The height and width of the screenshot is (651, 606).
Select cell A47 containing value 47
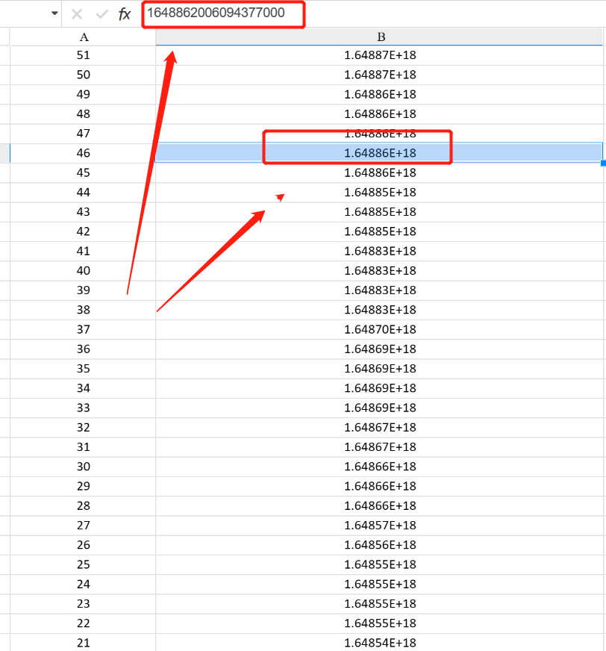[x=84, y=133]
